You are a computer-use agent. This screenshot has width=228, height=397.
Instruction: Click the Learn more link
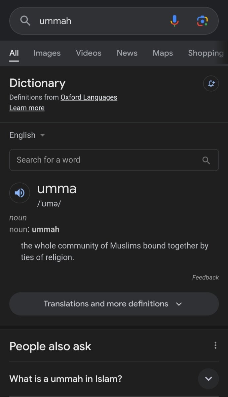pos(27,108)
